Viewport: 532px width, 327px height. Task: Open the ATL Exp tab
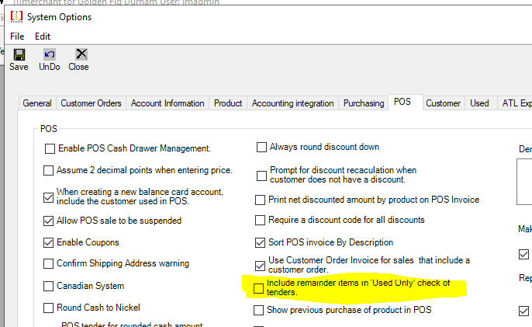(x=516, y=103)
